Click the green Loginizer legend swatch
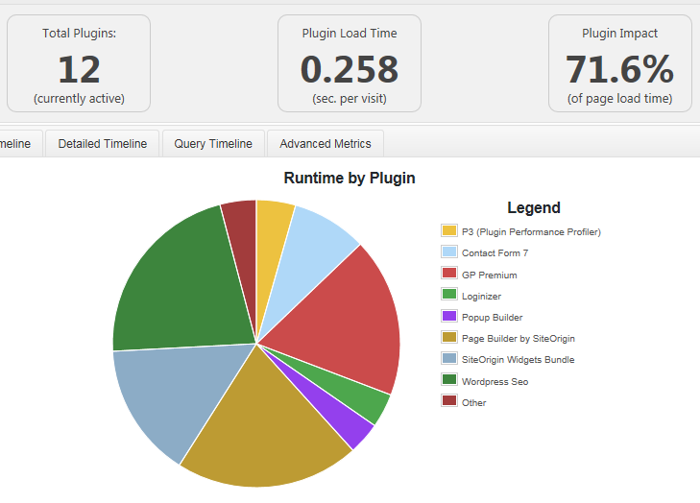 [449, 294]
